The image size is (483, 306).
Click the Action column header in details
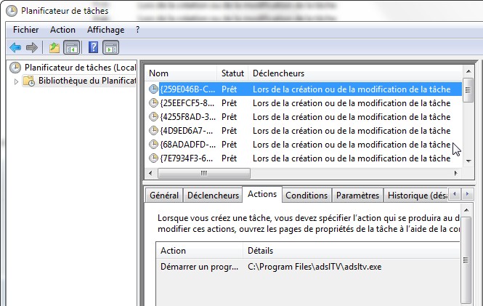[199, 251]
